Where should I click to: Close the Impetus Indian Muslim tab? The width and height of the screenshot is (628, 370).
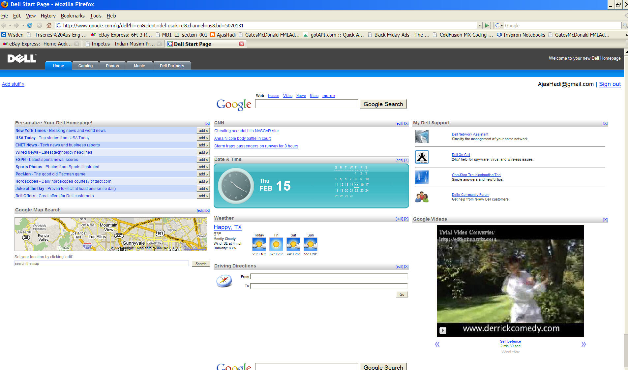click(160, 44)
